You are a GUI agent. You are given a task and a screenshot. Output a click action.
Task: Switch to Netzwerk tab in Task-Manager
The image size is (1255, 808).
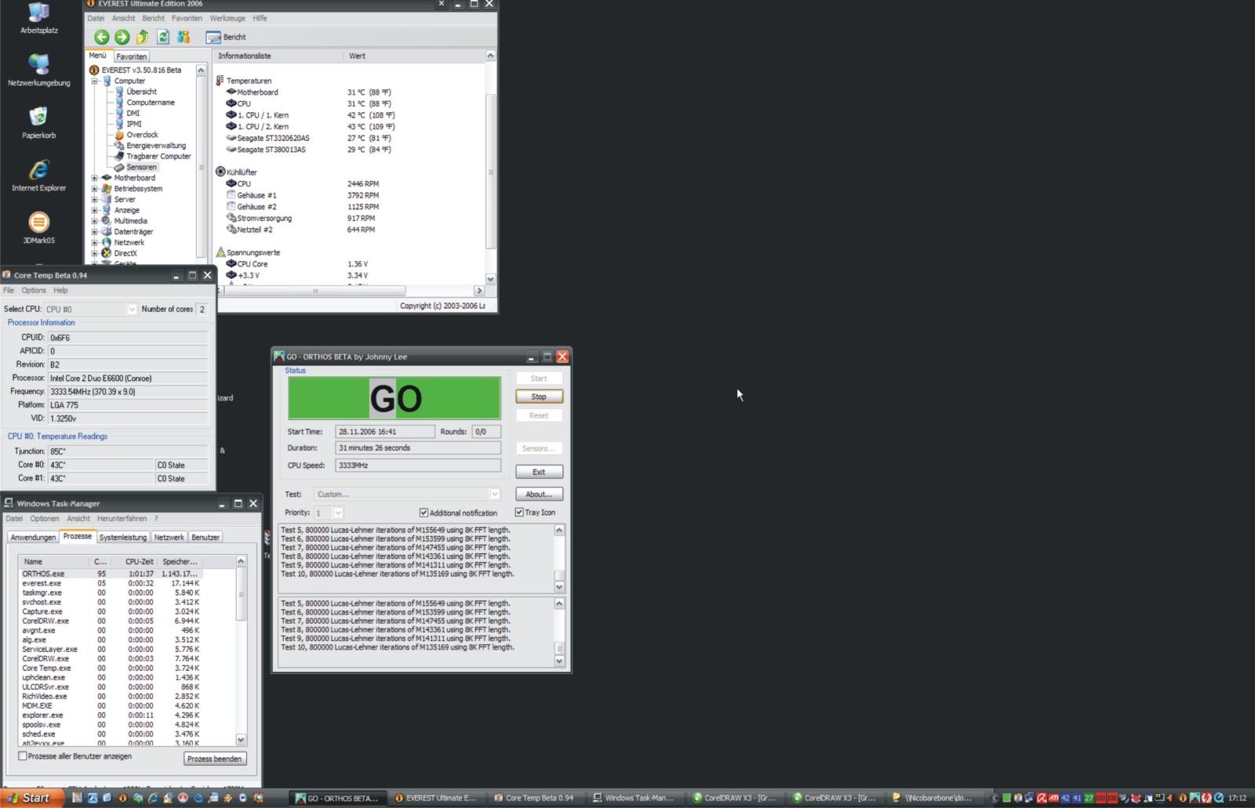[169, 538]
